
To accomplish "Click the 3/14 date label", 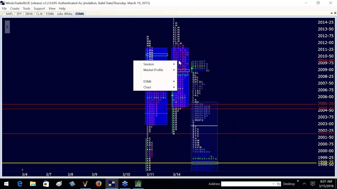I will coord(176,174).
